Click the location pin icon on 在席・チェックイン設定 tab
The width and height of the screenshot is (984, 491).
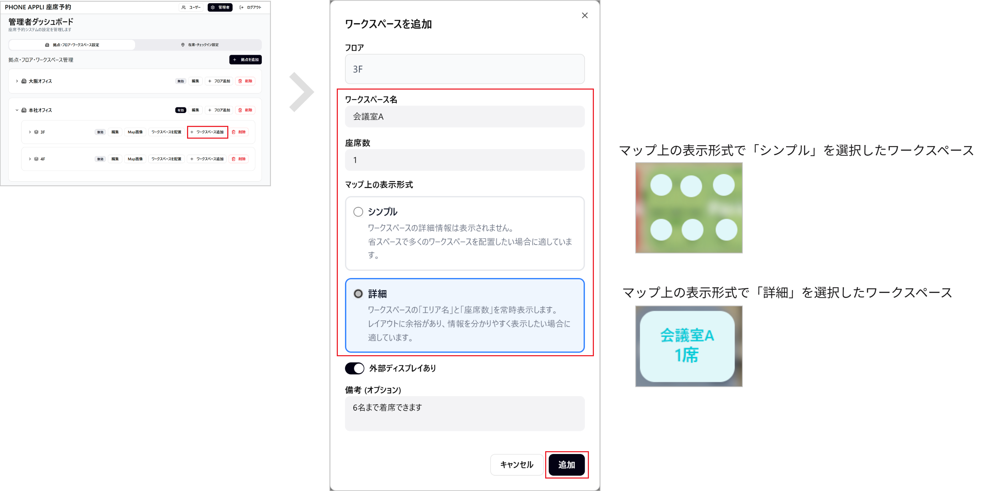coord(183,45)
